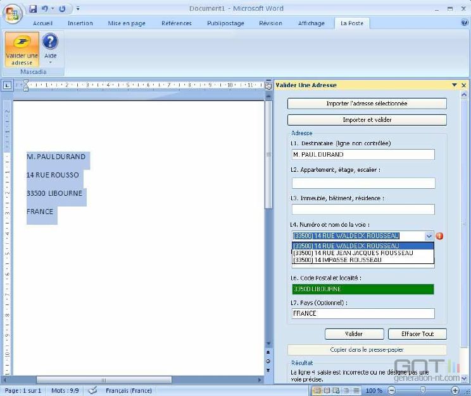Screen dimensions: 471x396
Task: Select the La Poste tab
Action: [352, 23]
